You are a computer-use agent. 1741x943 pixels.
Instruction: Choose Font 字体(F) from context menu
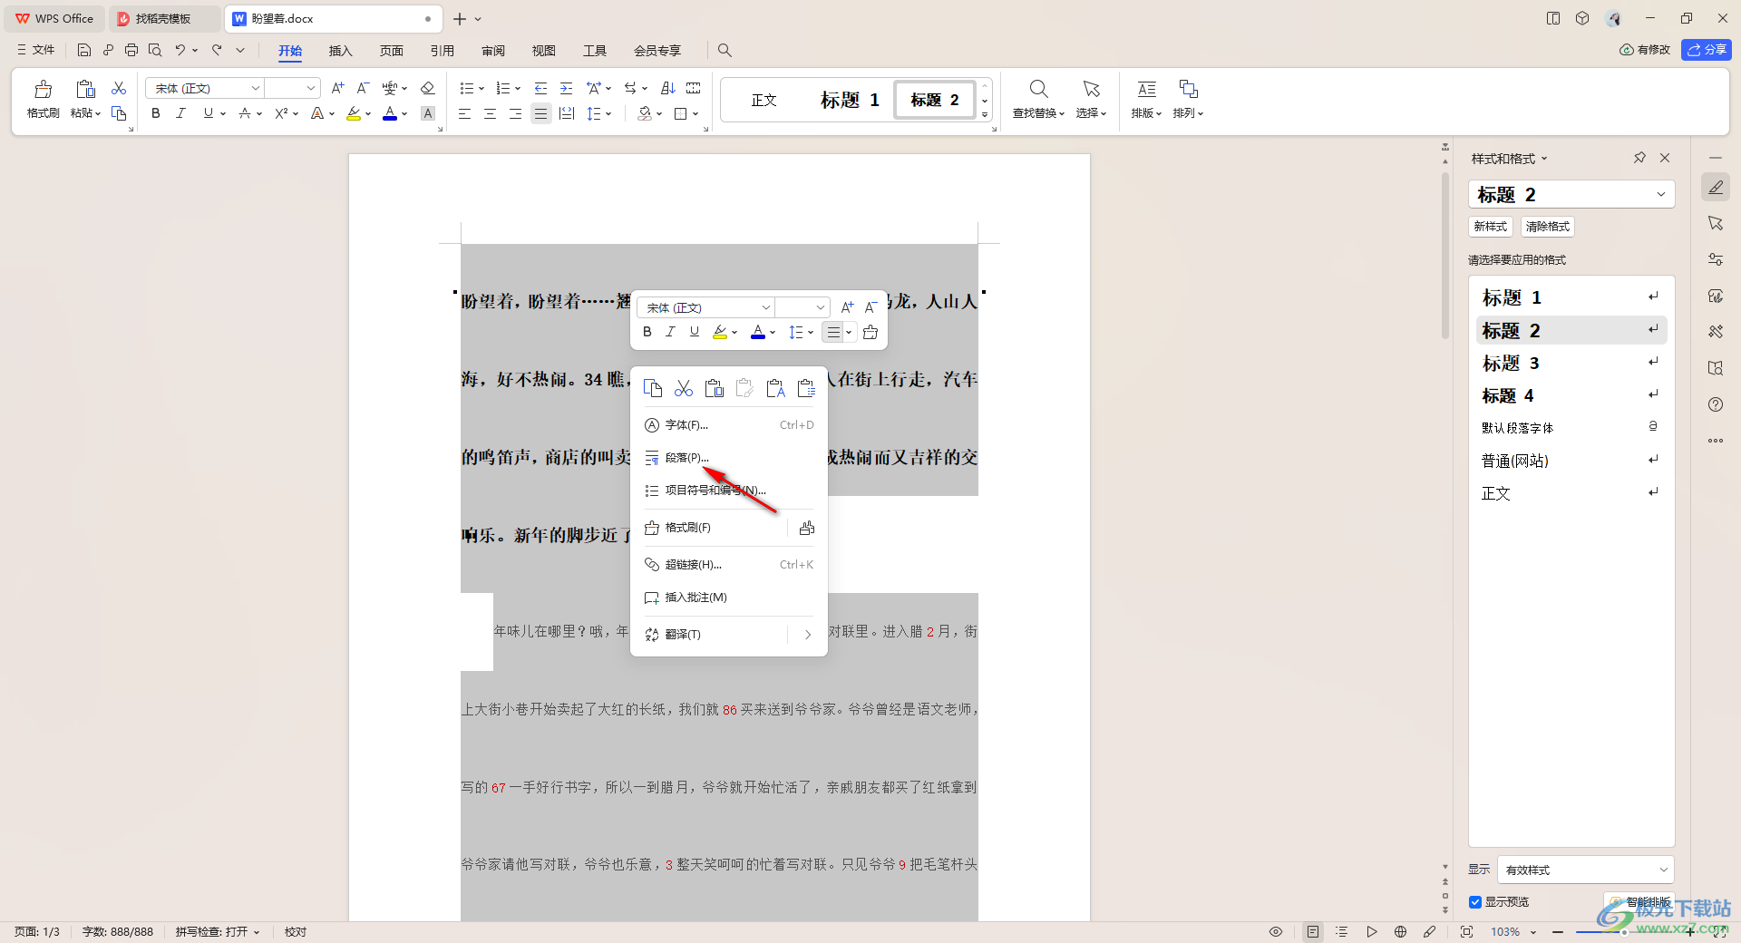click(729, 425)
